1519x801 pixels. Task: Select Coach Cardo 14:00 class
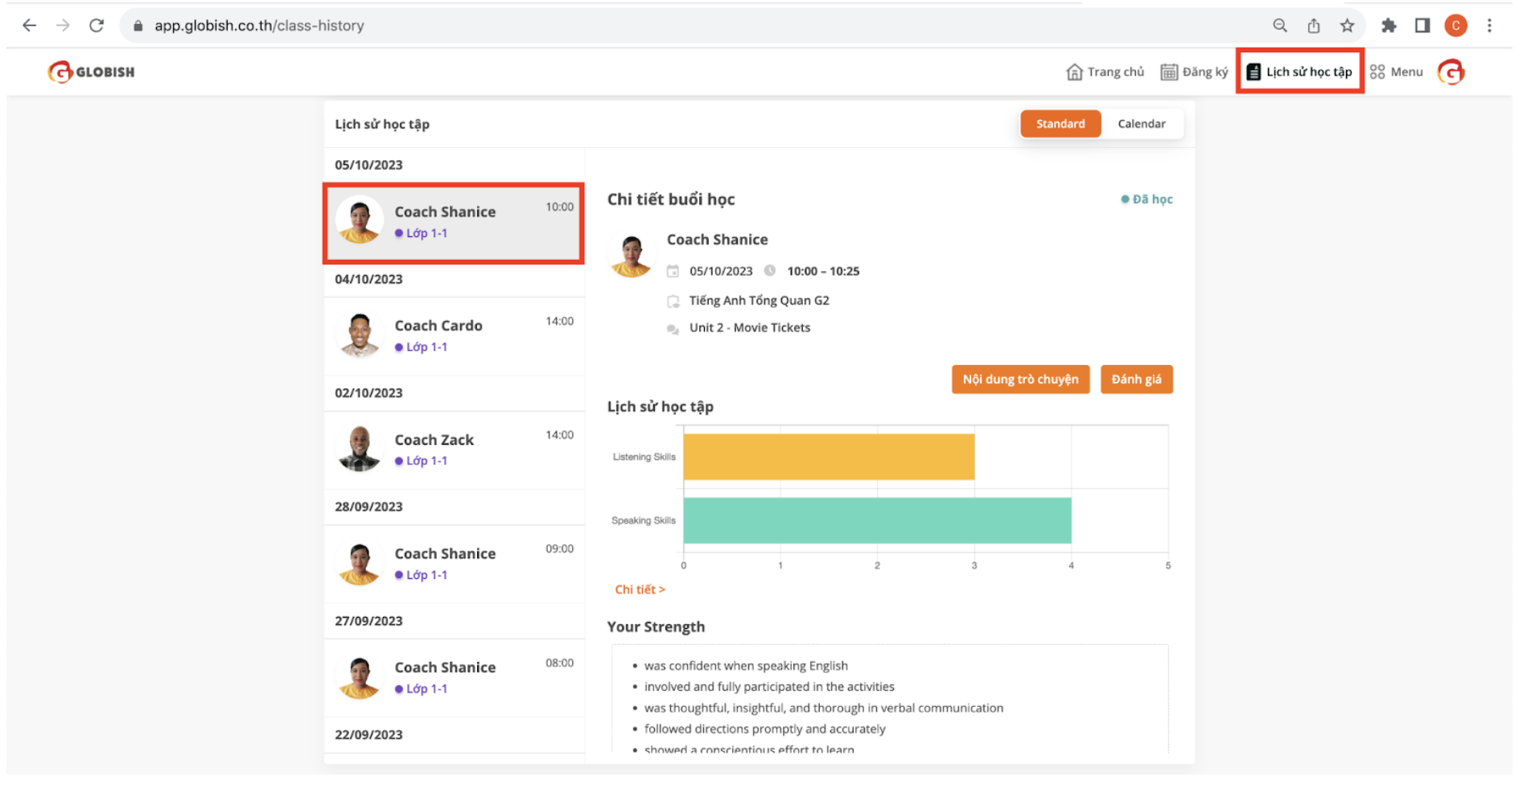pyautogui.click(x=454, y=335)
